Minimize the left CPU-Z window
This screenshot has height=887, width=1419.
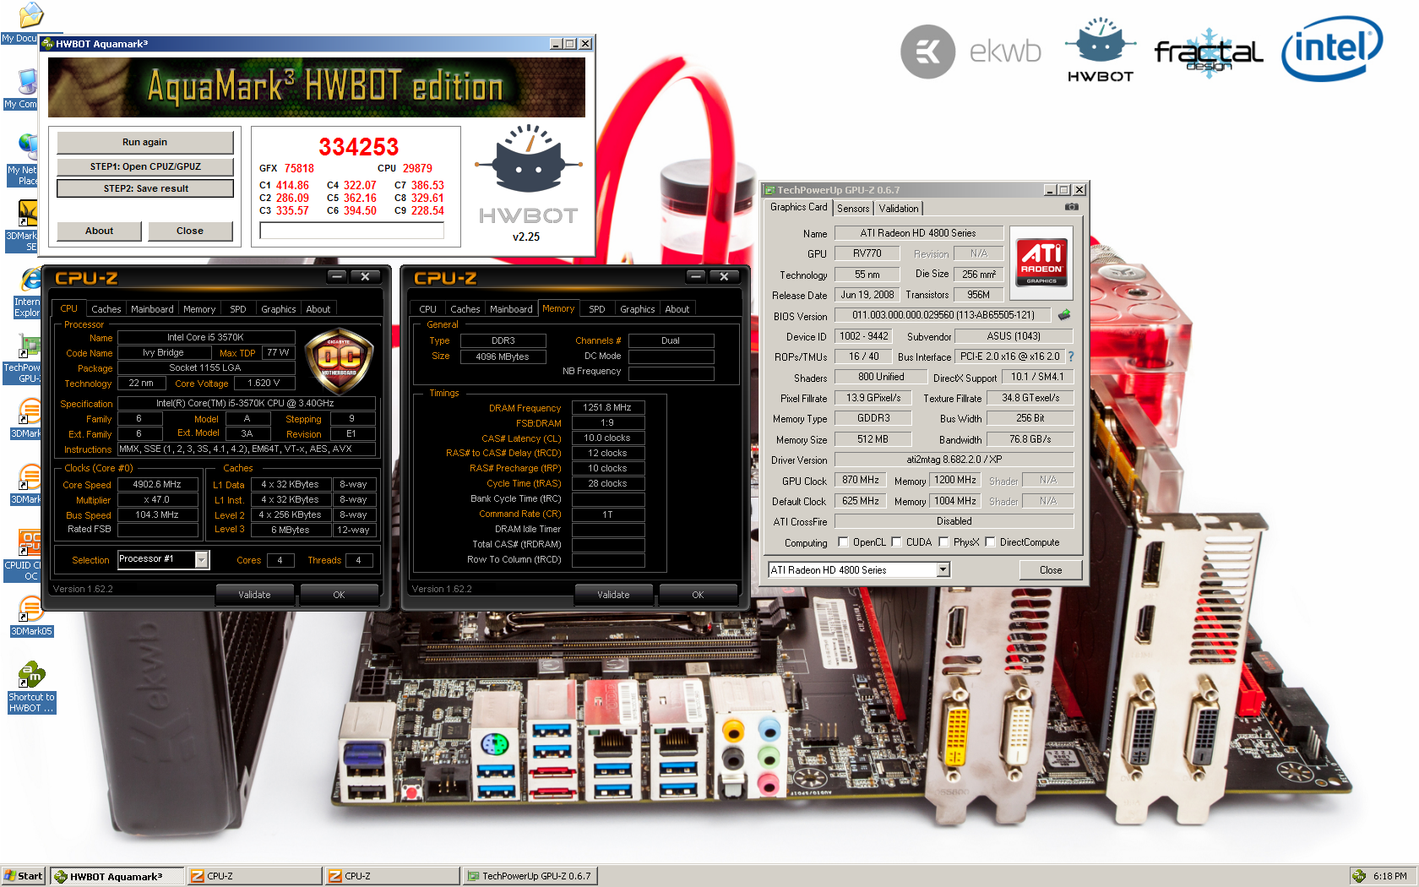point(337,276)
